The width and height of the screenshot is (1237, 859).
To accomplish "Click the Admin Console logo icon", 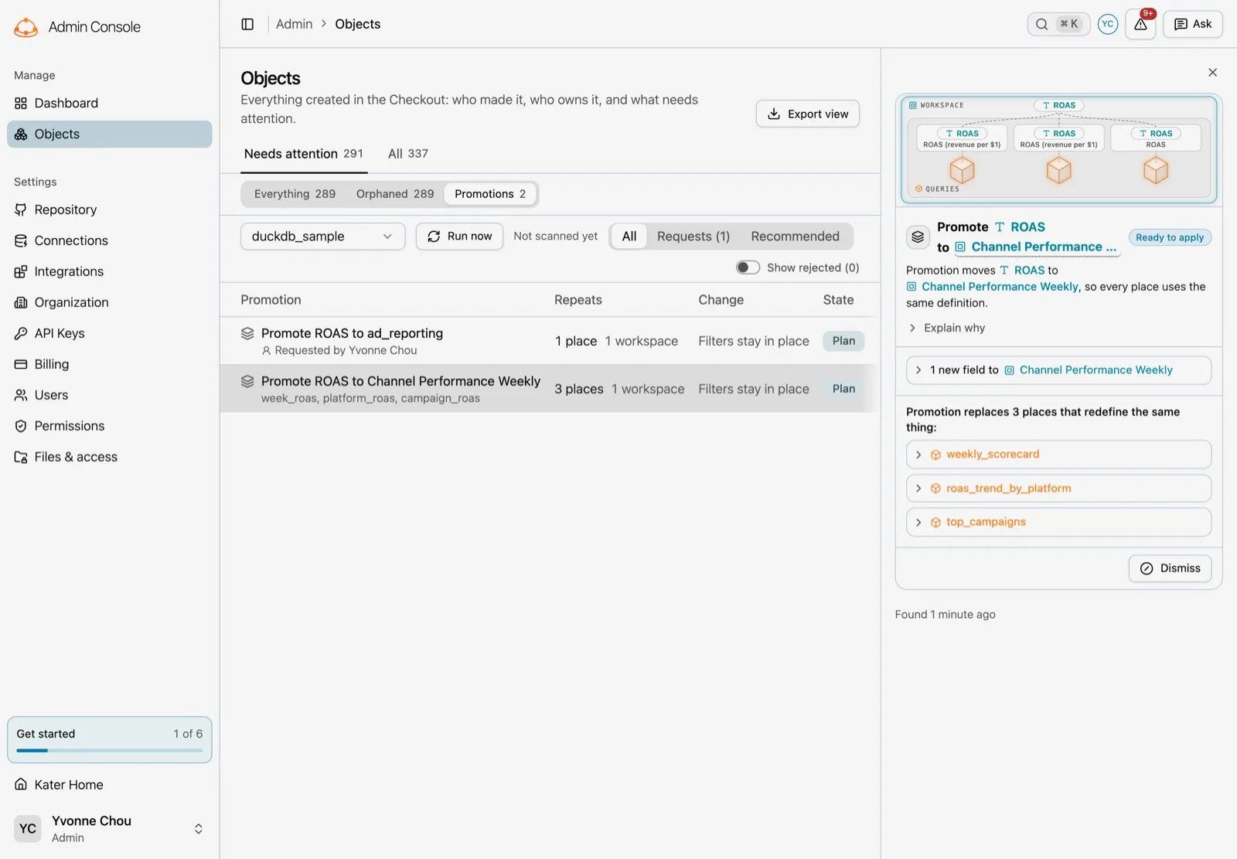I will point(26,27).
